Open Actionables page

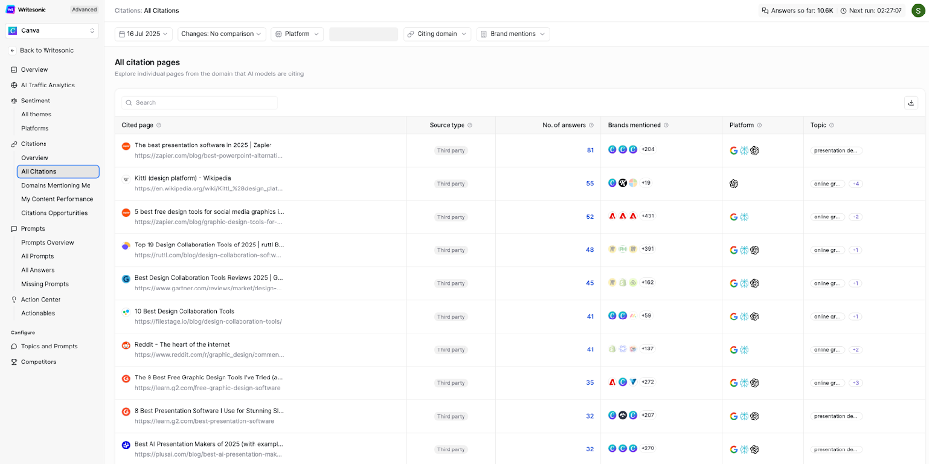click(38, 313)
